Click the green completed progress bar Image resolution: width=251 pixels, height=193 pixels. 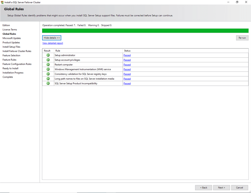[x=145, y=31]
